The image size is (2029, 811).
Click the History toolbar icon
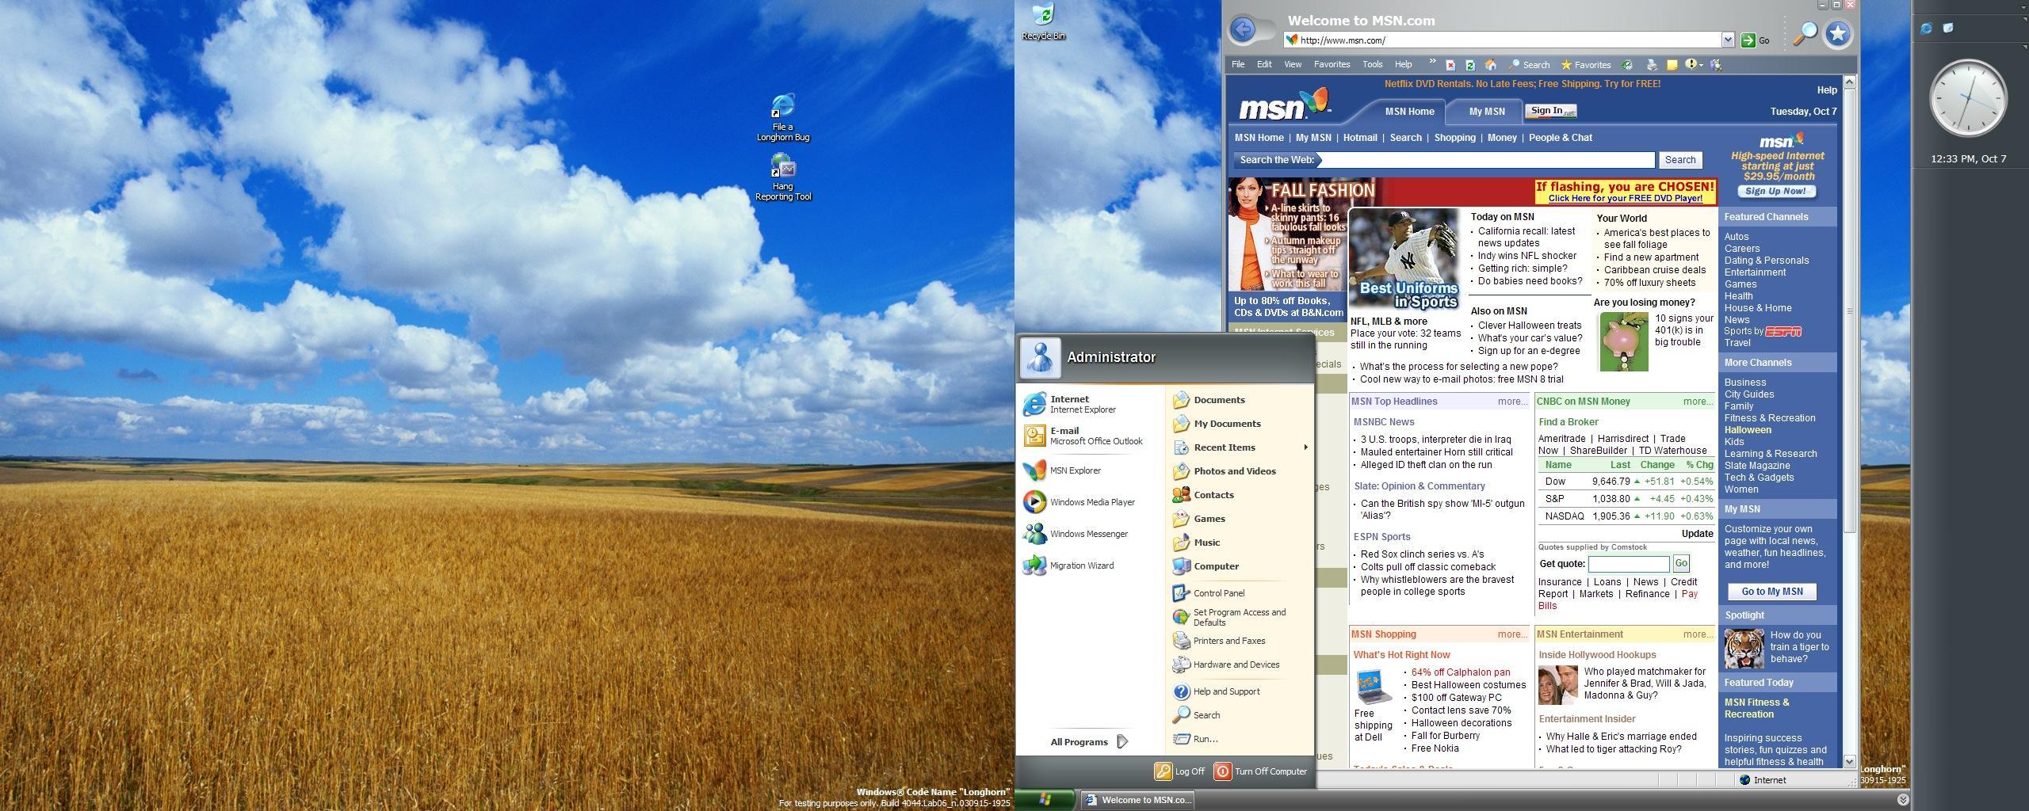pos(1627,65)
